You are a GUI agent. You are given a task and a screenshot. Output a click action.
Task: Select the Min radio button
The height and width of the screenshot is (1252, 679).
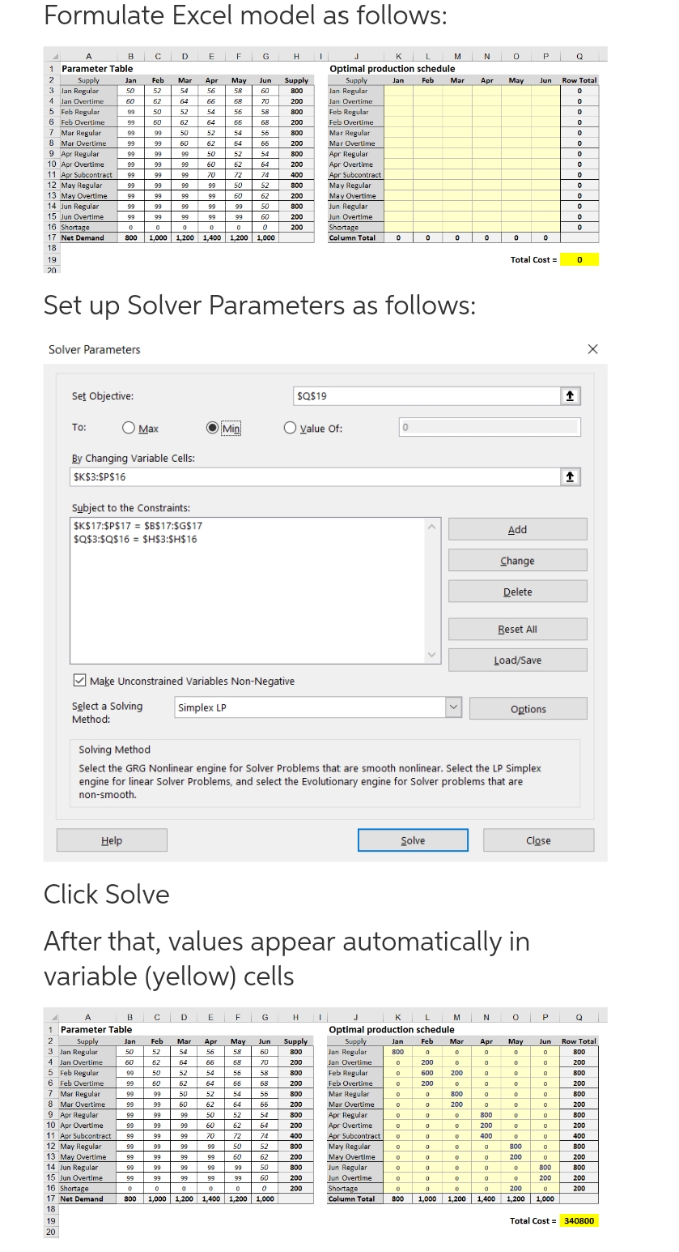tap(213, 428)
